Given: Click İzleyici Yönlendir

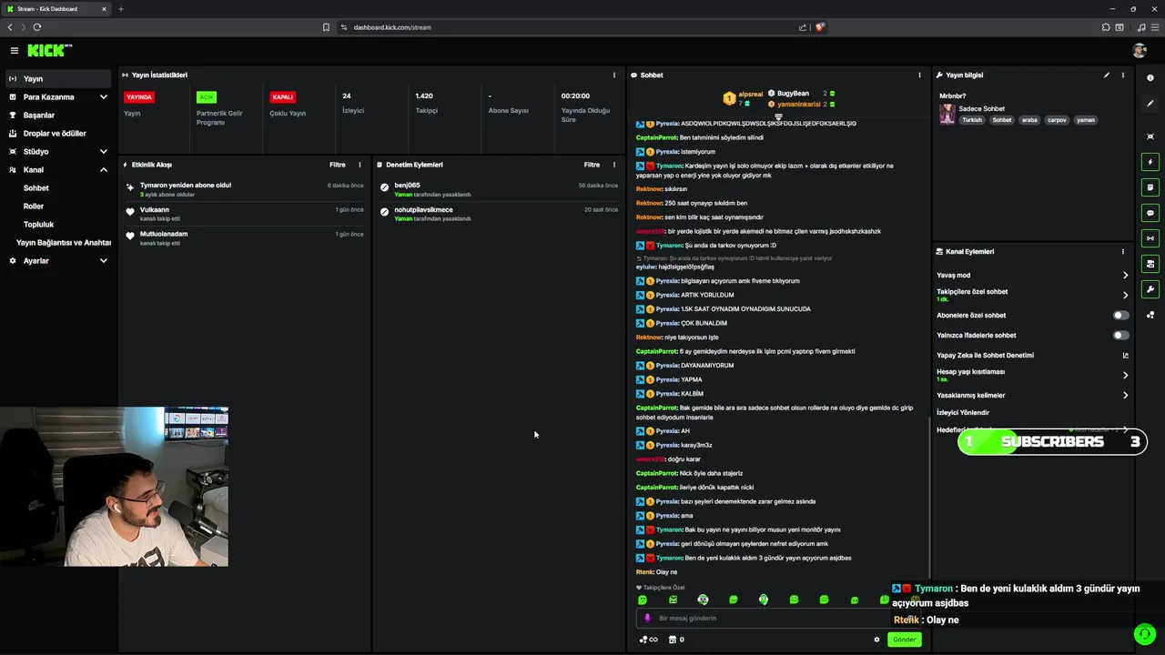Looking at the screenshot, I should pos(963,413).
